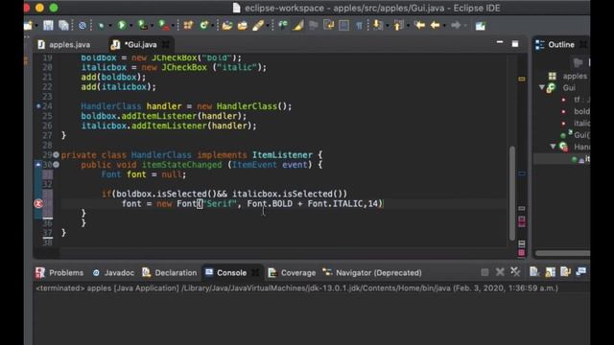Select the tf field in Outline
Image resolution: width=614 pixels, height=345 pixels.
click(576, 100)
